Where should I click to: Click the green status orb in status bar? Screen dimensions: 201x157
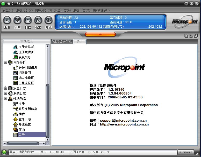(x=4, y=152)
